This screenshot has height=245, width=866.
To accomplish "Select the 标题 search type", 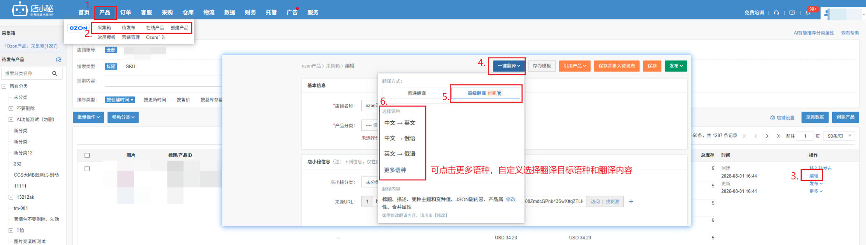I will (111, 66).
